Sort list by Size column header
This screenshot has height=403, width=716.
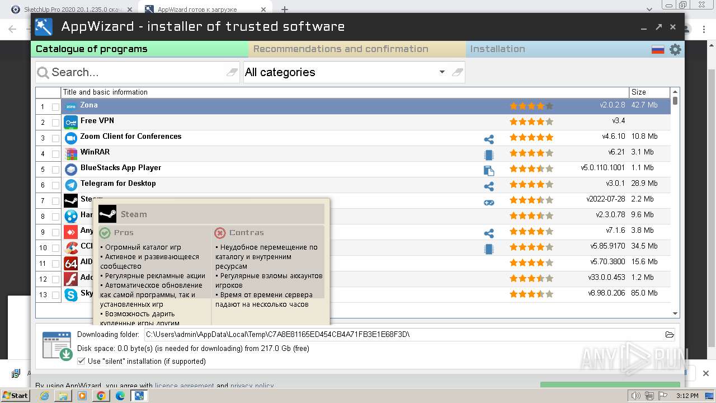(649, 92)
